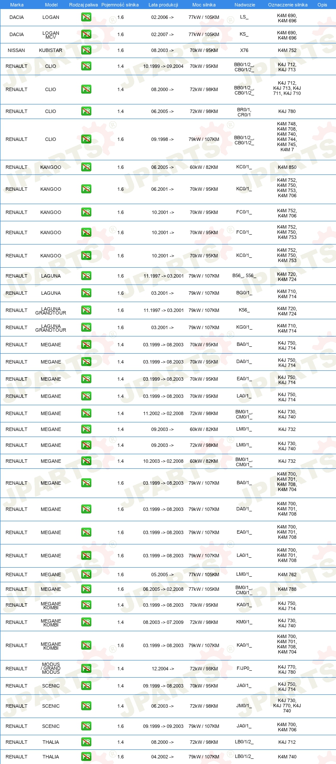
Task: Click fuel icon in Megane K4M 788 row
Action: click(x=86, y=590)
